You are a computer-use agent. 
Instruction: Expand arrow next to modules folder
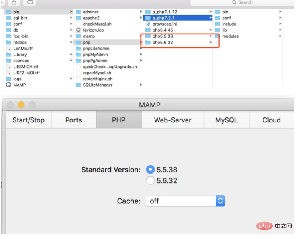tap(280, 36)
